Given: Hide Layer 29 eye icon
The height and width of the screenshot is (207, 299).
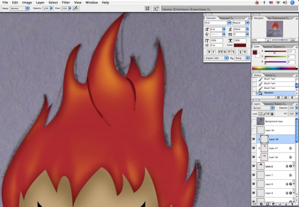Looking at the screenshot, I should pyautogui.click(x=254, y=139).
